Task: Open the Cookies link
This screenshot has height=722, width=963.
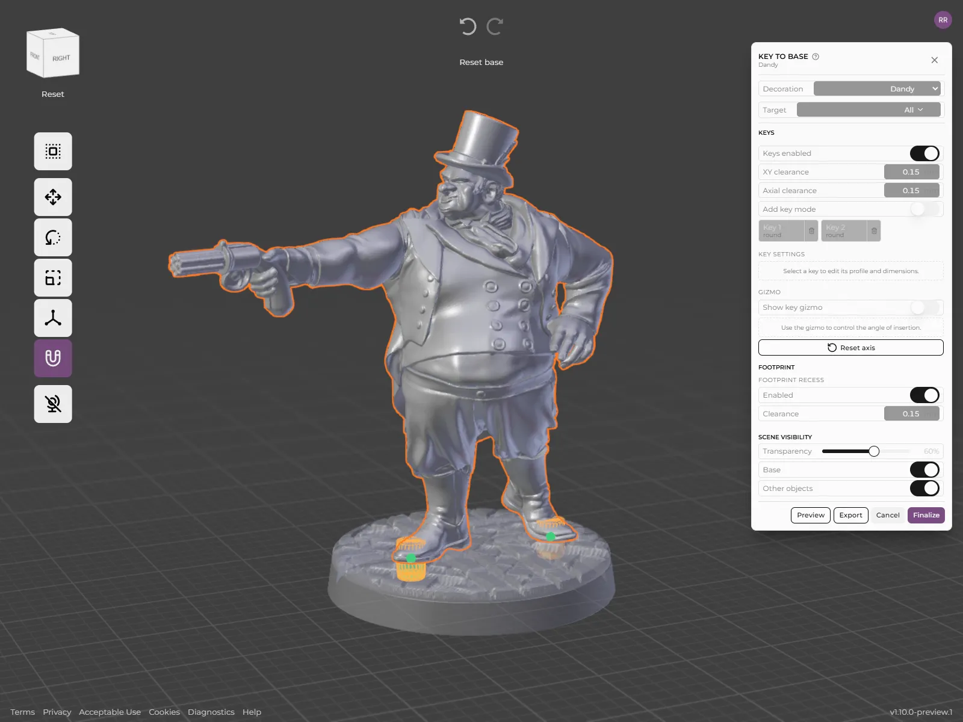Action: tap(164, 712)
